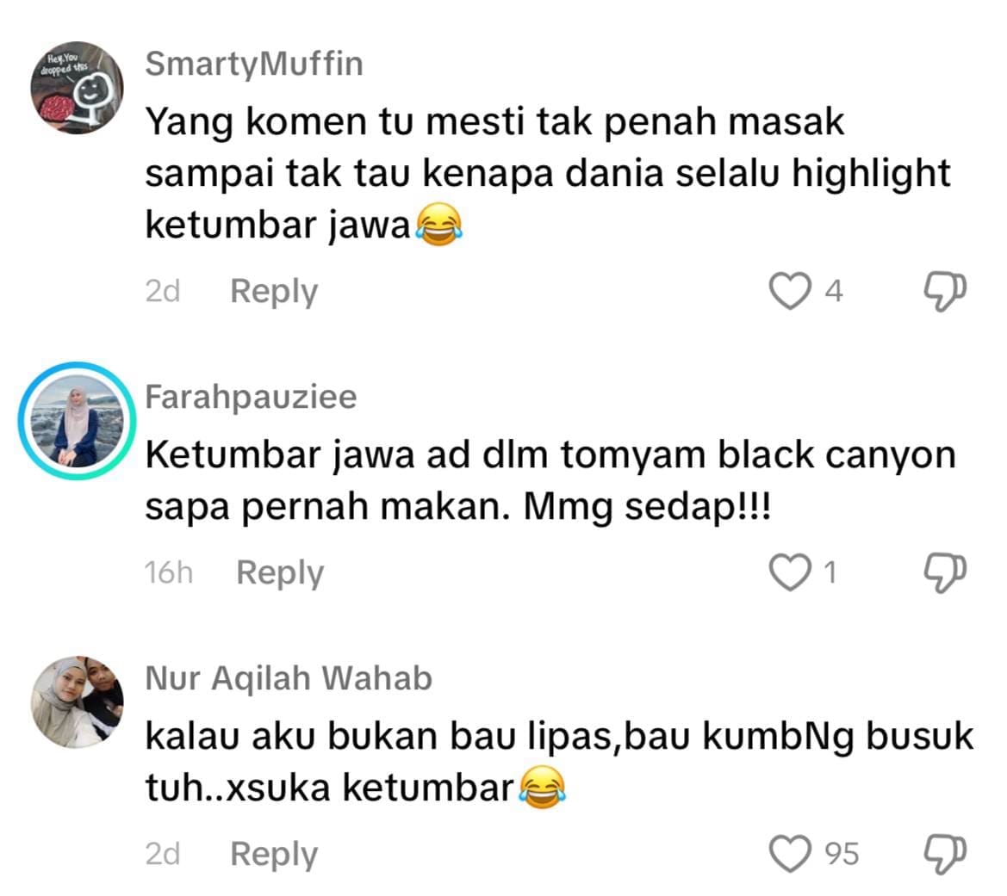Image resolution: width=1007 pixels, height=896 pixels.
Task: Open Farahpauziee's ringed profile avatar
Action: coord(77,421)
